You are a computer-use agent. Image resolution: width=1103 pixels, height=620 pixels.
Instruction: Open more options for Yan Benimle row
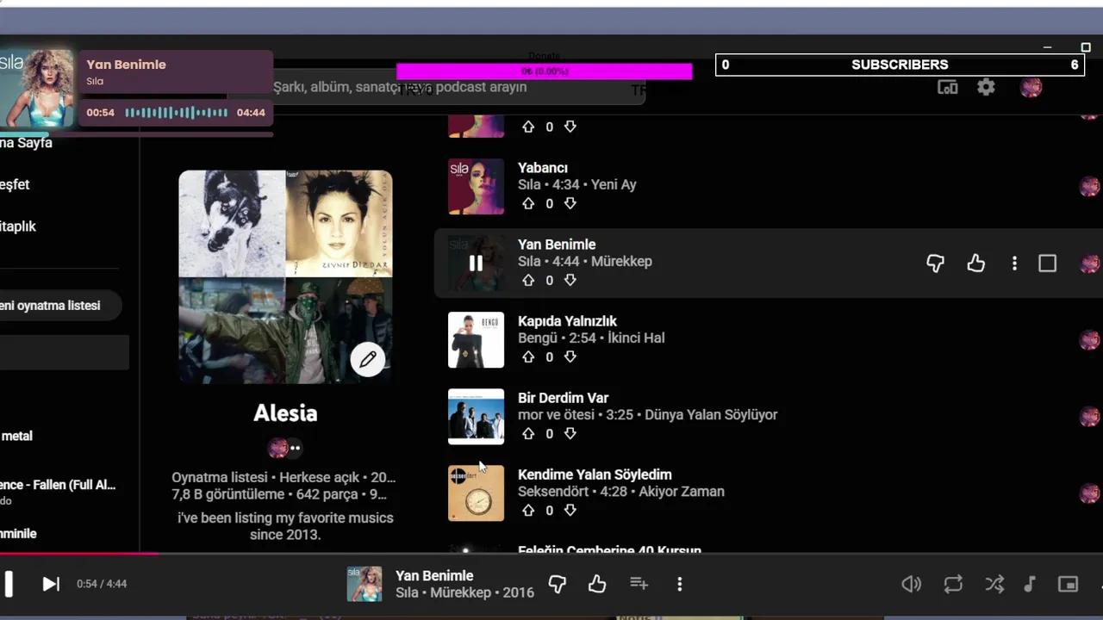coord(1014,263)
